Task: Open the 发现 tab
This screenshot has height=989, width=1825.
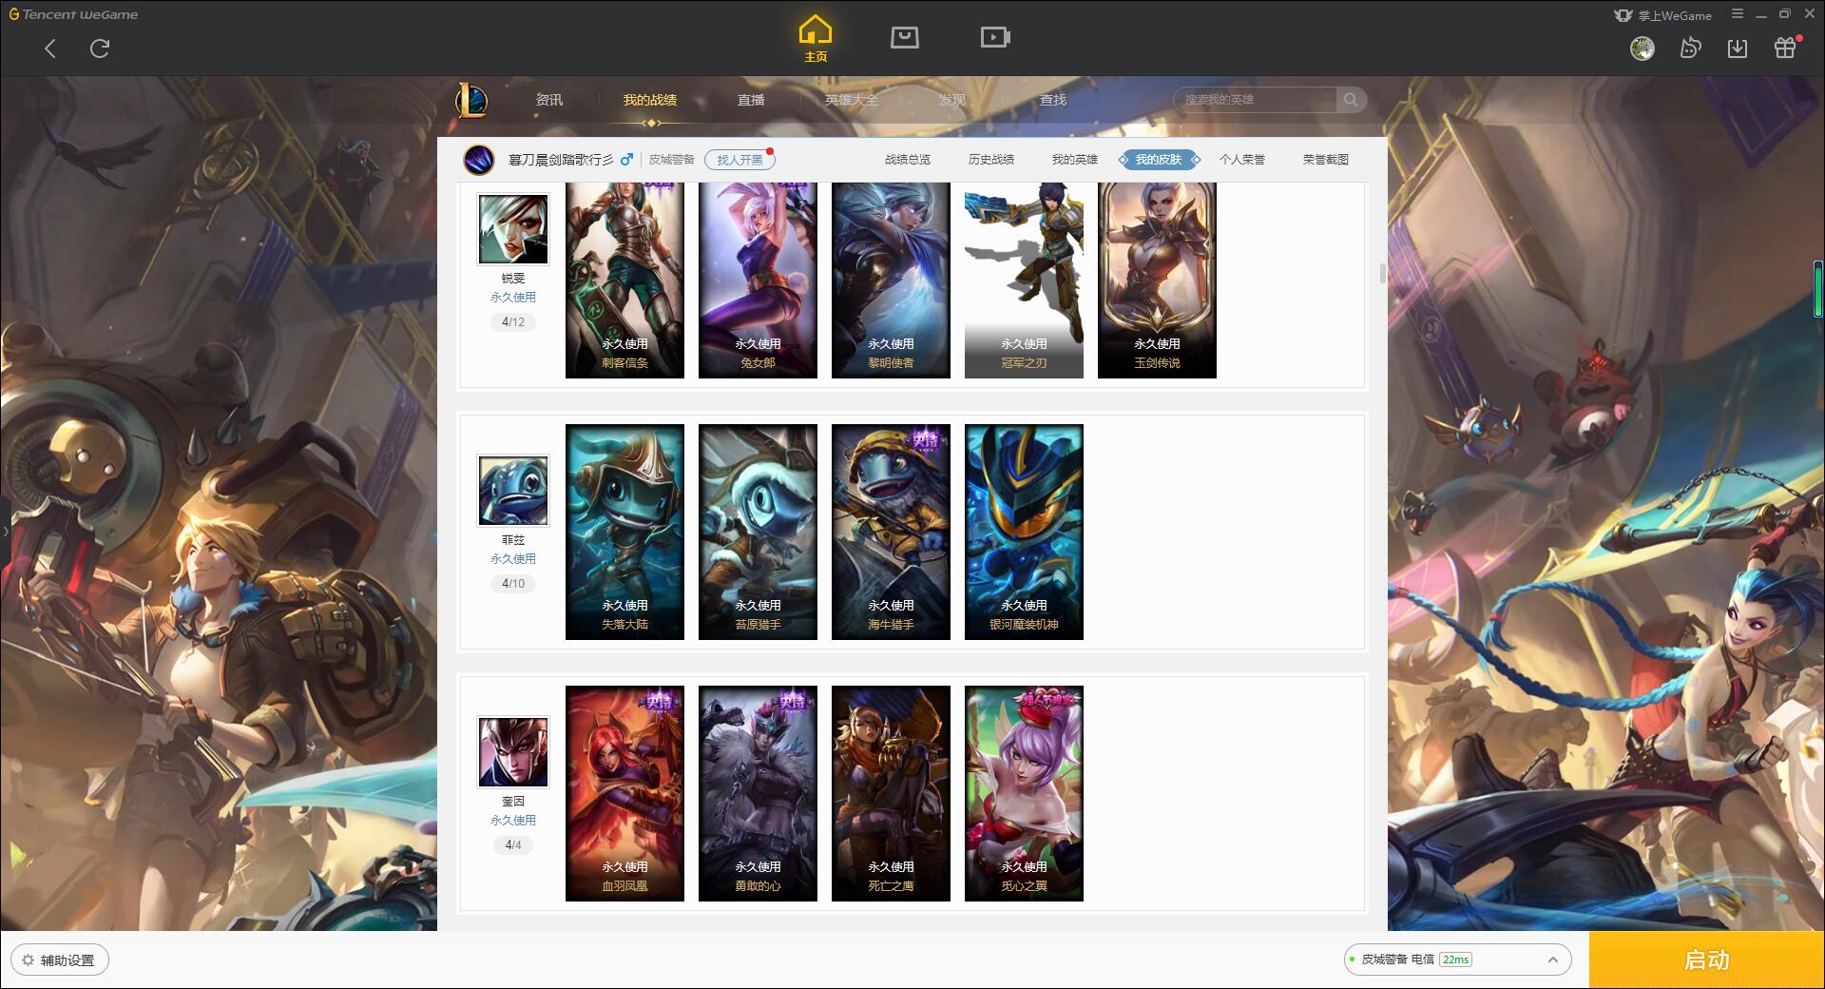Action: tap(952, 100)
